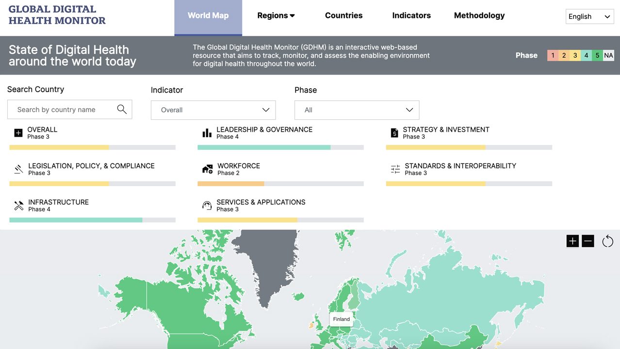Click in the country search field
620x349 pixels.
point(69,110)
